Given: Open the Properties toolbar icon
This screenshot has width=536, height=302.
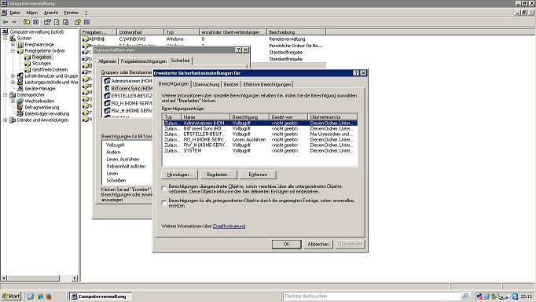Looking at the screenshot, I should (47, 22).
